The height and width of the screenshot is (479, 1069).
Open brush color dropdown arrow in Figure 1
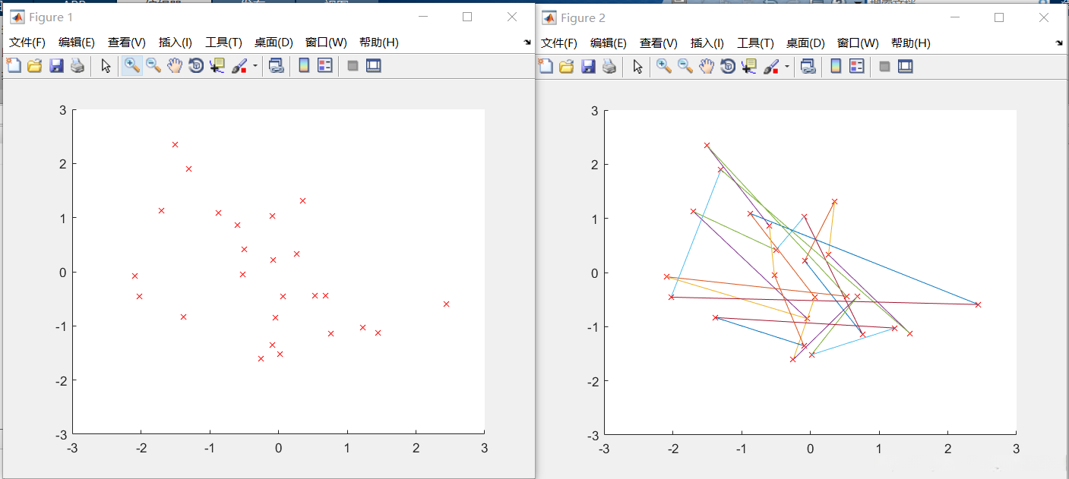(x=255, y=66)
